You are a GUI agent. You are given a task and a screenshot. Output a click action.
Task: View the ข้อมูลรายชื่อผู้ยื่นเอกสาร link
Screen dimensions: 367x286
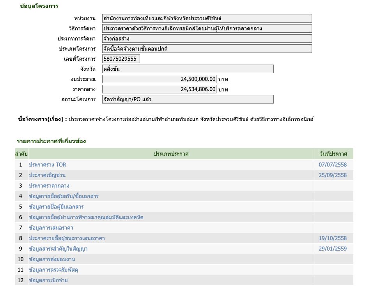56,207
